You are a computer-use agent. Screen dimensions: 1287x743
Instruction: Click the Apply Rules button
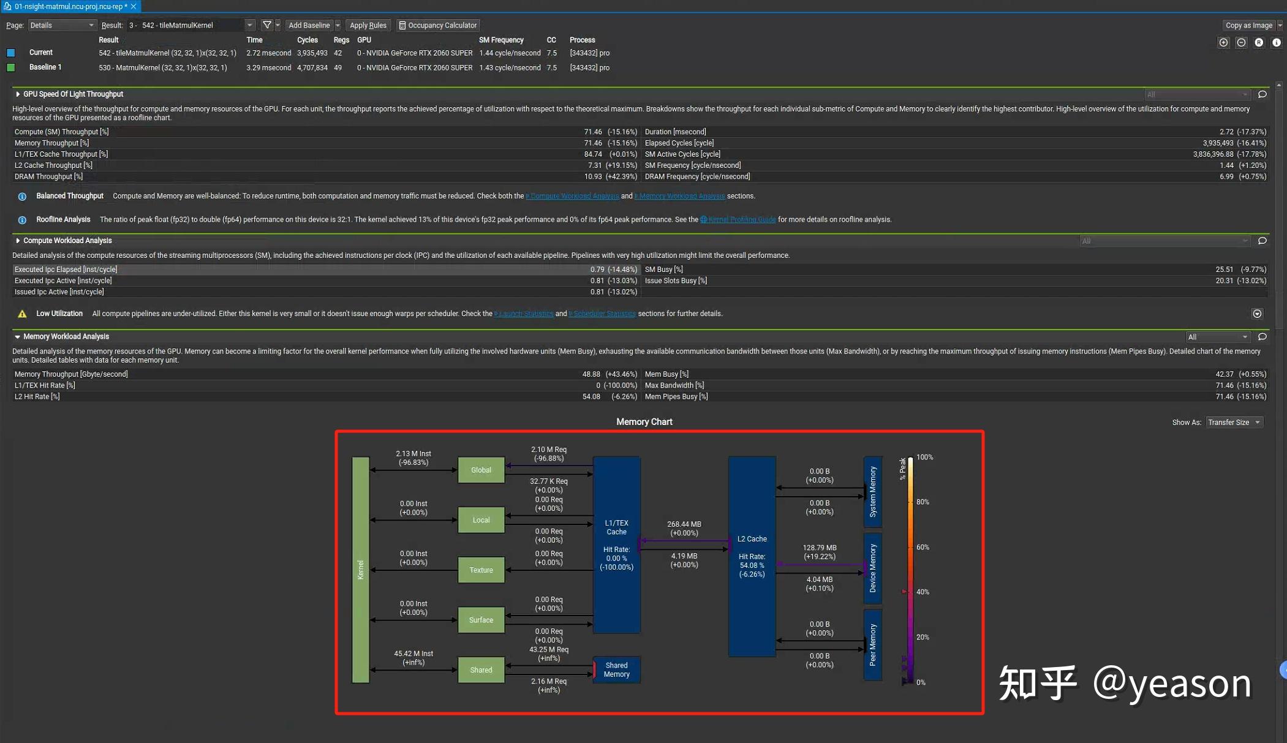368,25
